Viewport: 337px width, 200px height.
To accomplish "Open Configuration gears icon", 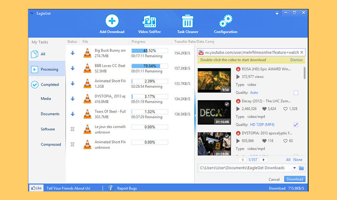I will [x=225, y=21].
